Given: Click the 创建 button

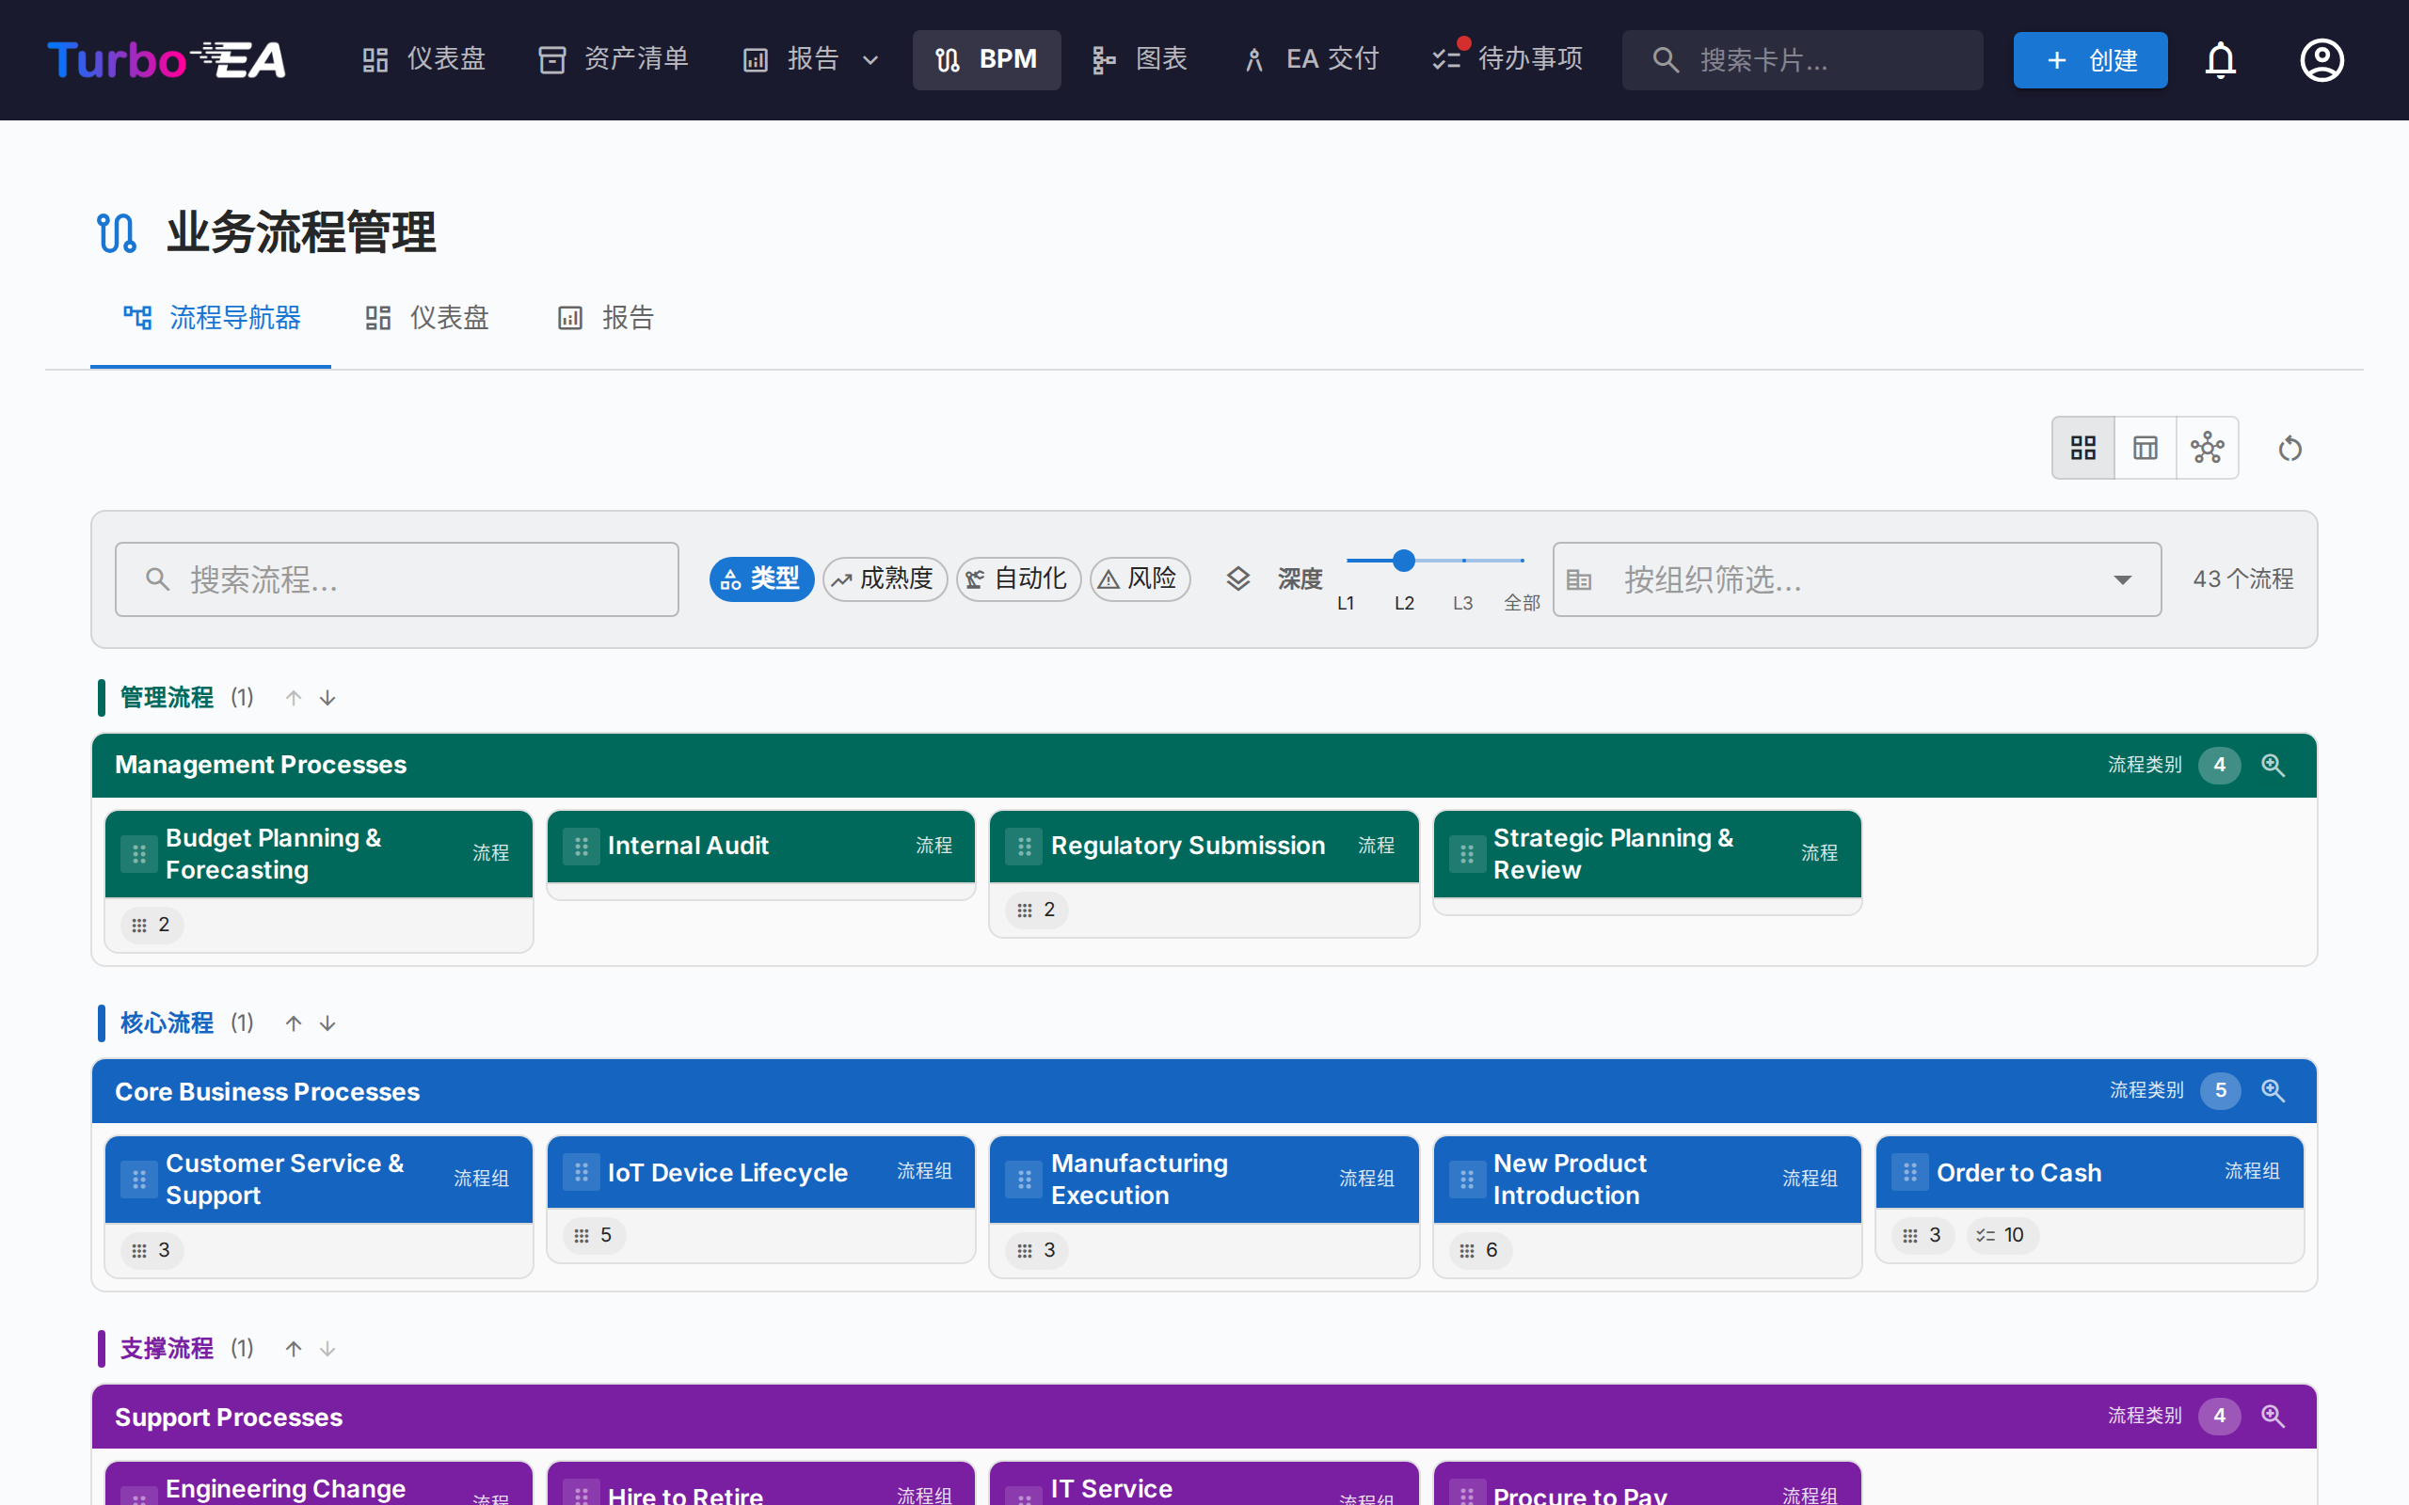Looking at the screenshot, I should [2089, 59].
